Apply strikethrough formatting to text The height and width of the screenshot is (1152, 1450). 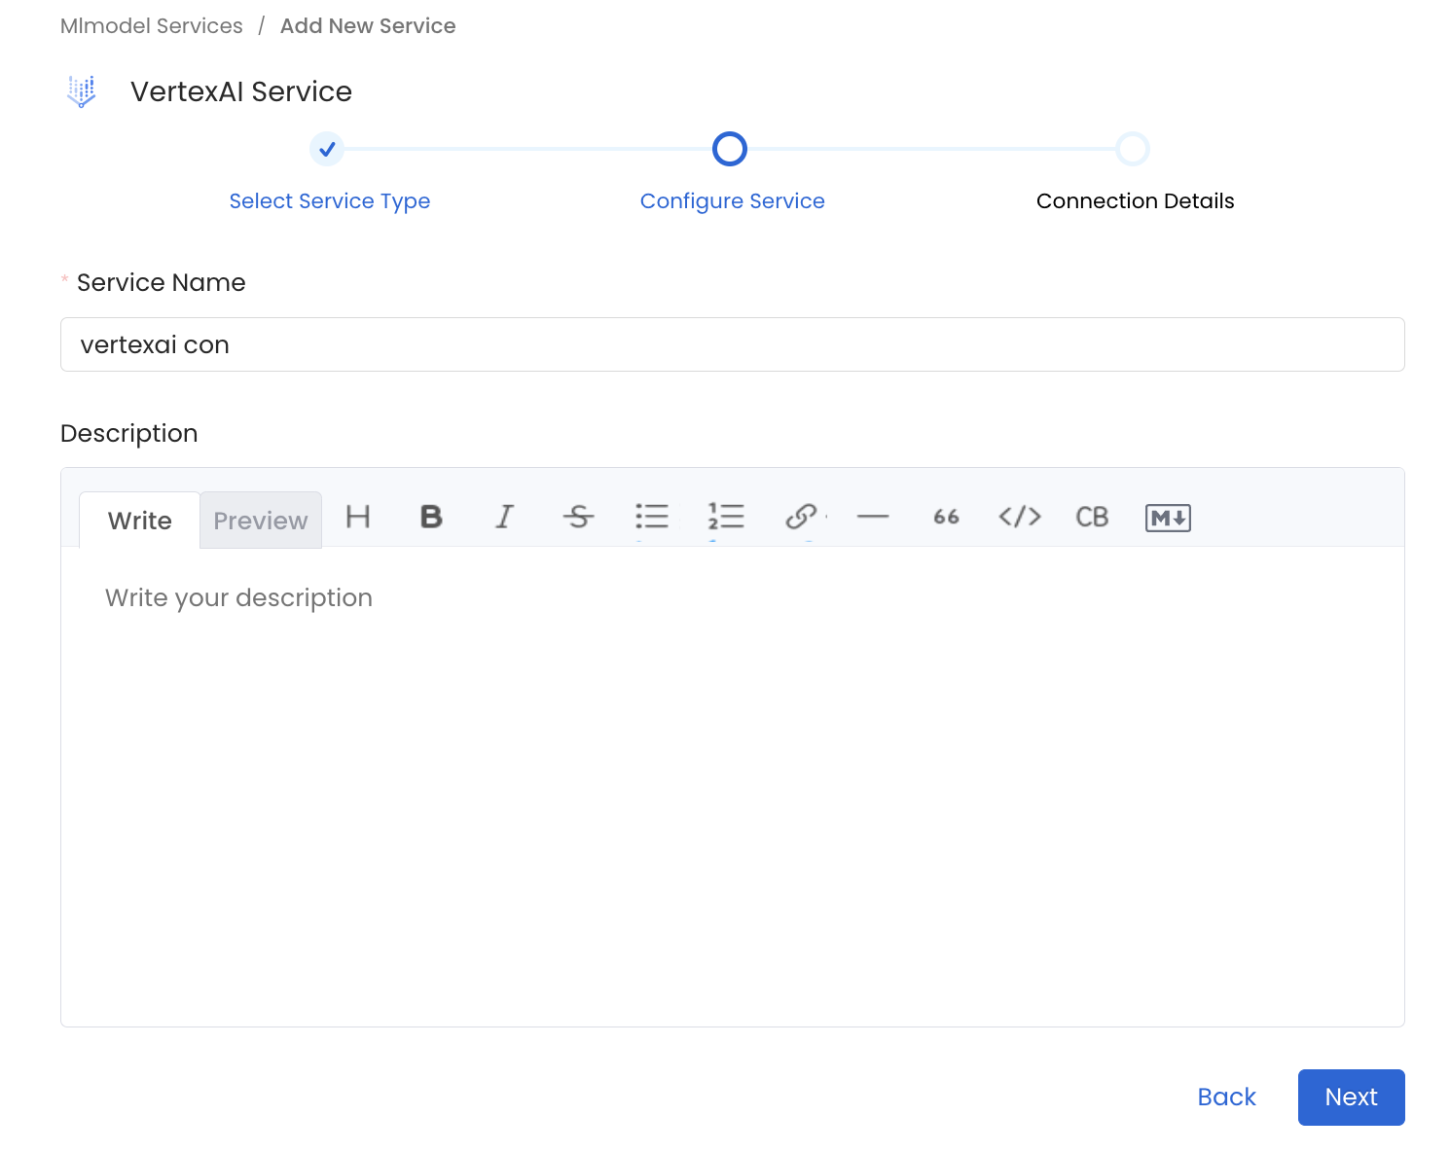578,517
